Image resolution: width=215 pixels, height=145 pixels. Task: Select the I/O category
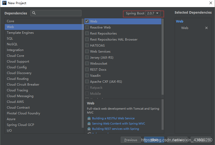[x=43, y=130]
